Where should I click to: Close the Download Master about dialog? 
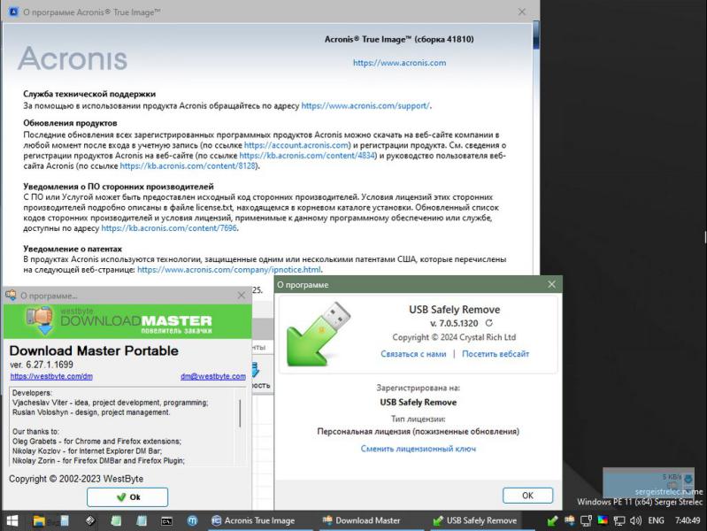pyautogui.click(x=242, y=296)
